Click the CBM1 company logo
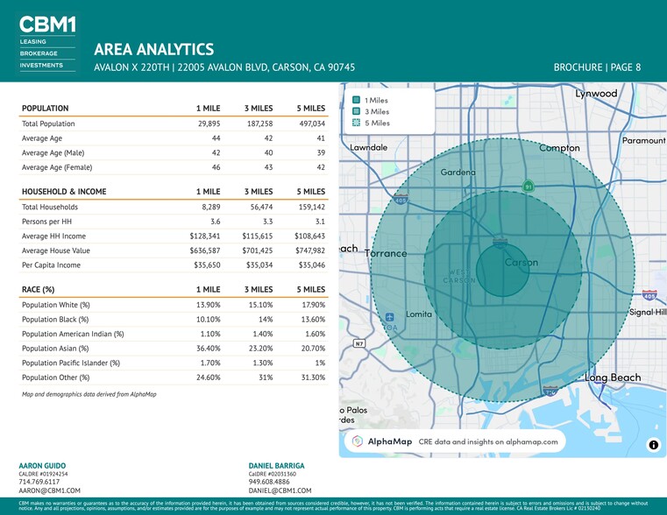The image size is (667, 515). [46, 25]
